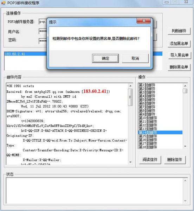Viewport: 194px width, 211px height.
Task: Click the 删除黑名单 button
Action: (179, 67)
